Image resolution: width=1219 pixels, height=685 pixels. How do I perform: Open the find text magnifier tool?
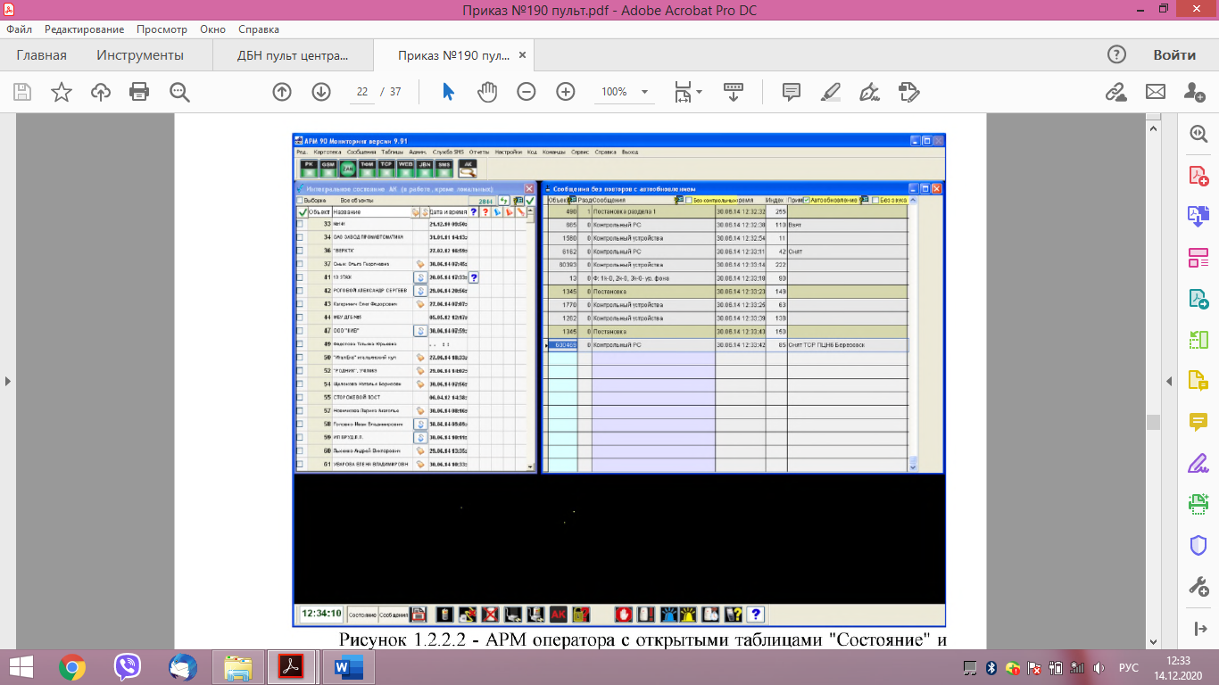click(x=179, y=92)
